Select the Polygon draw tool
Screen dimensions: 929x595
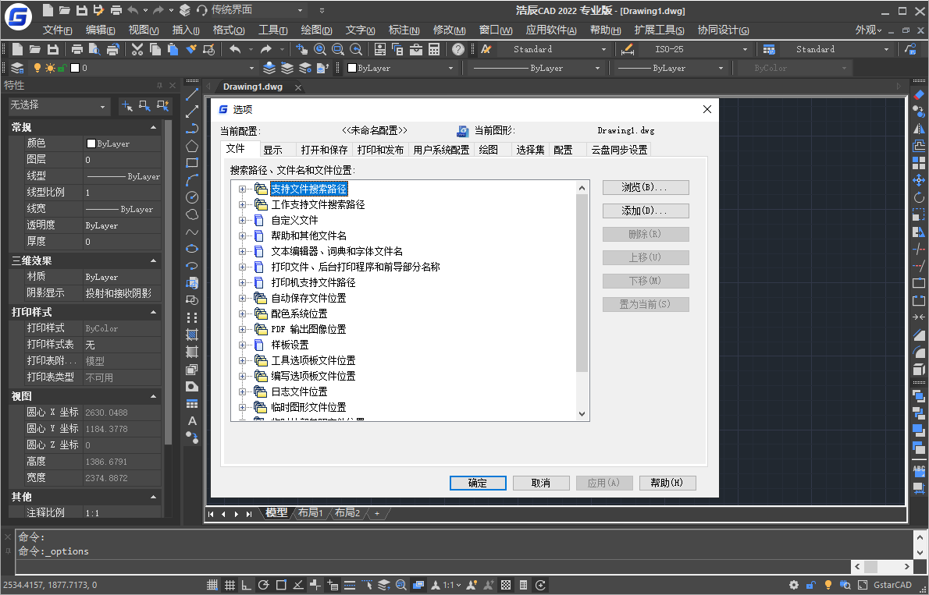point(192,146)
